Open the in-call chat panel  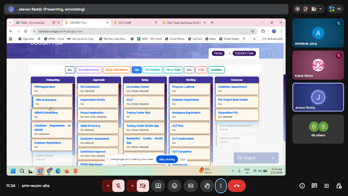pos(314,185)
